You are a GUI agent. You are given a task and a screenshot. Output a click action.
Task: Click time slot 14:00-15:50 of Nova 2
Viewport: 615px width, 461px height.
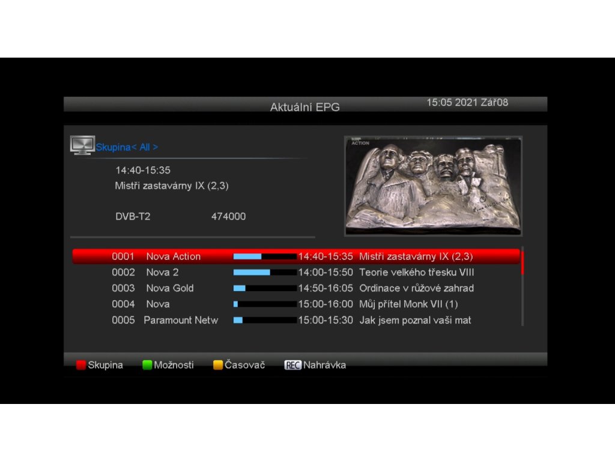(326, 273)
